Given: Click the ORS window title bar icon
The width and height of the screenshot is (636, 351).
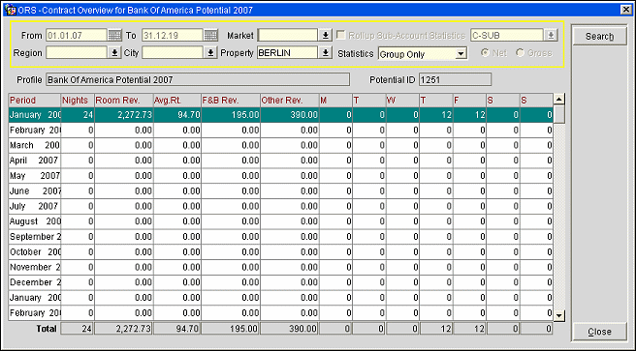Looking at the screenshot, I should 10,10.
